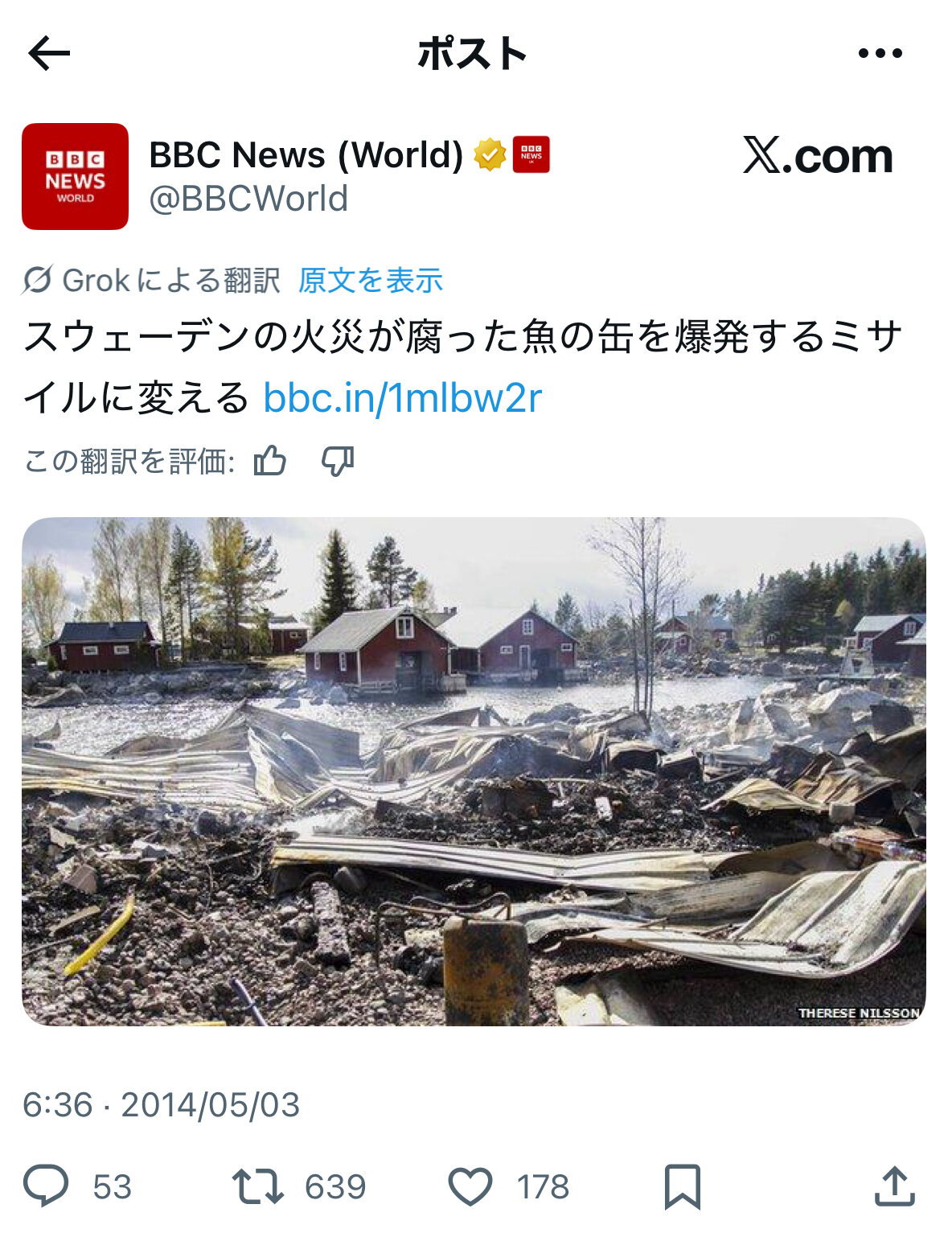This screenshot has height=1233, width=948.
Task: Repost this post with retweet icon
Action: point(257,1186)
